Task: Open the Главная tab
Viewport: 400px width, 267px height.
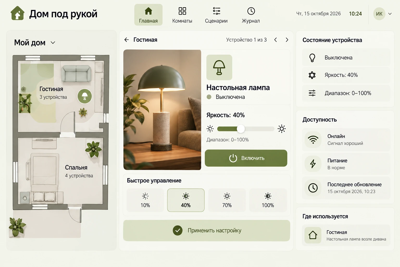Action: (148, 15)
